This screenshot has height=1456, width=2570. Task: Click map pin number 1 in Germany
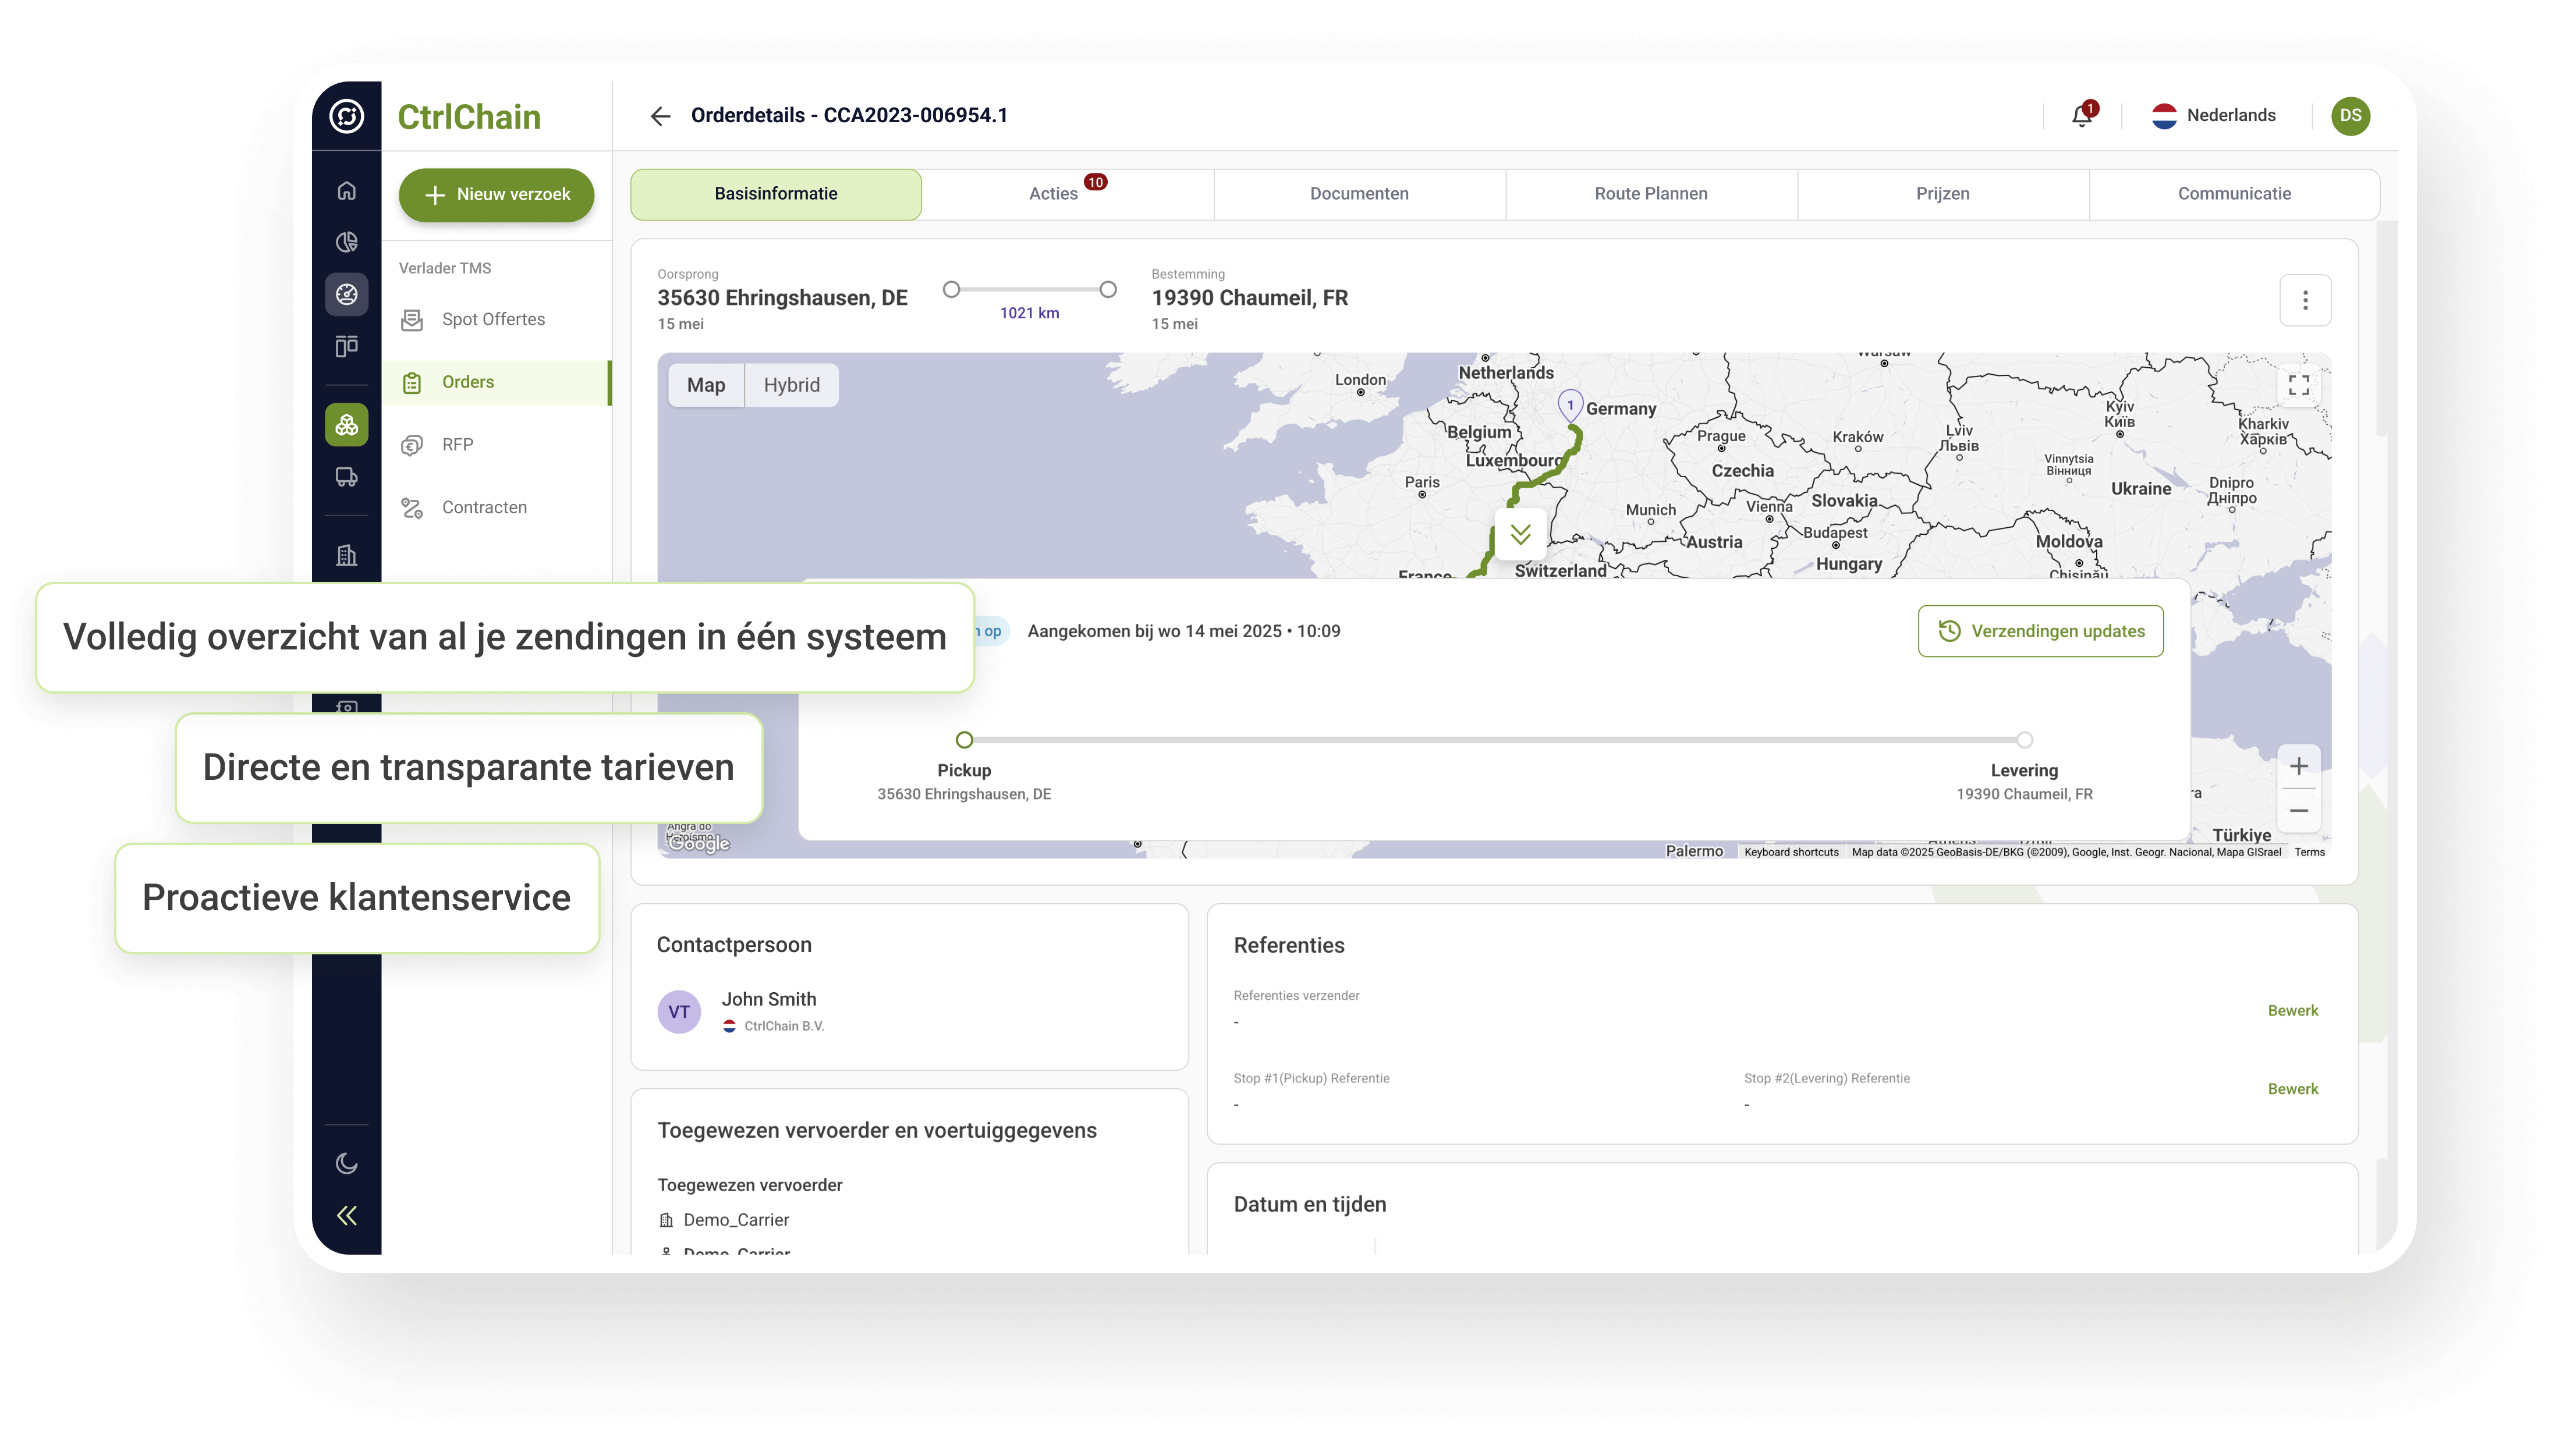[x=1570, y=405]
